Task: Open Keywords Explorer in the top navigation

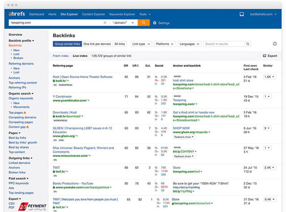Action: 122,14
